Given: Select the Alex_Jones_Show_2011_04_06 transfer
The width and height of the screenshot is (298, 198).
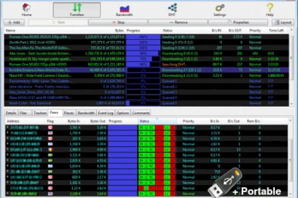Looking at the screenshot, I should coord(146,92).
